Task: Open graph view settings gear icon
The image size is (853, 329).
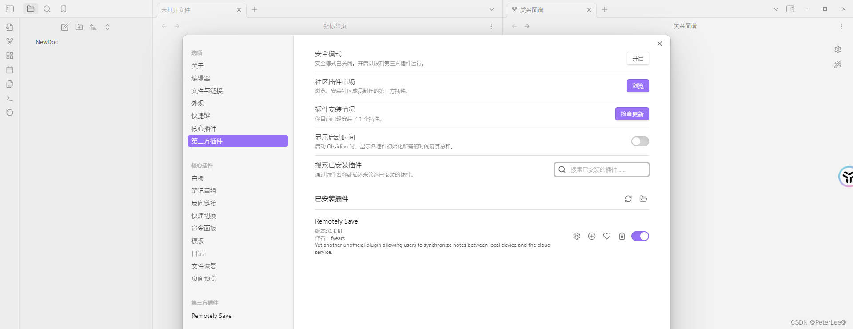Action: tap(838, 49)
